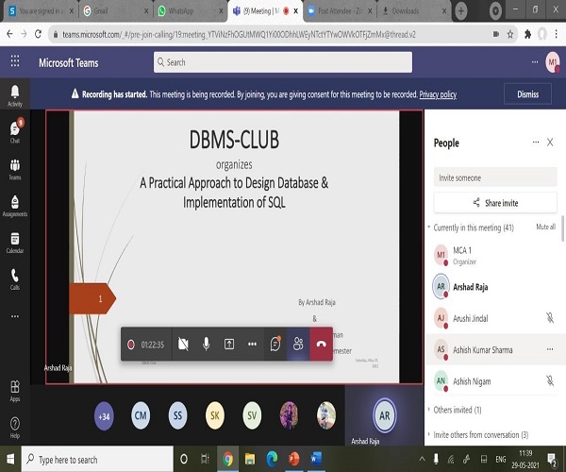Image resolution: width=566 pixels, height=472 pixels.
Task: Open more actions in meeting toolbar
Action: coord(252,345)
